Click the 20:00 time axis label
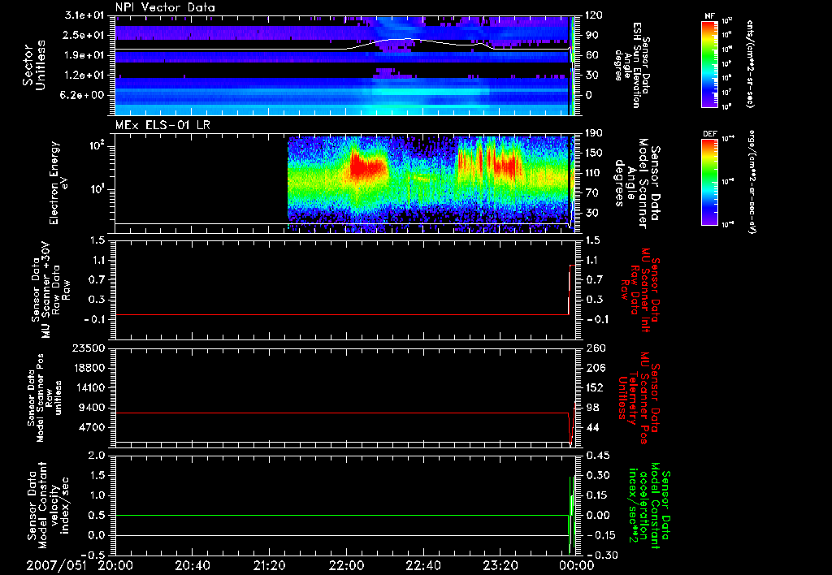 pos(115,565)
